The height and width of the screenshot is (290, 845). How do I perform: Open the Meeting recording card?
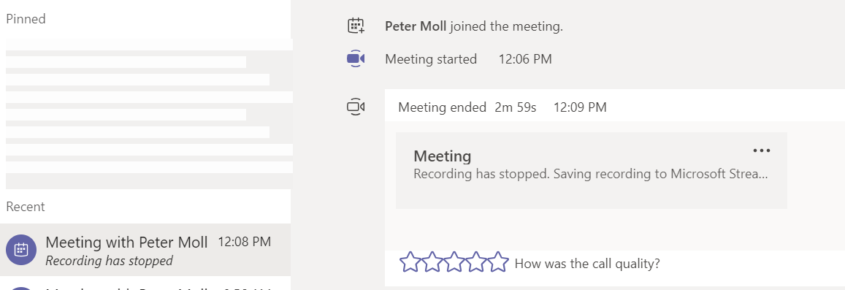click(x=591, y=170)
